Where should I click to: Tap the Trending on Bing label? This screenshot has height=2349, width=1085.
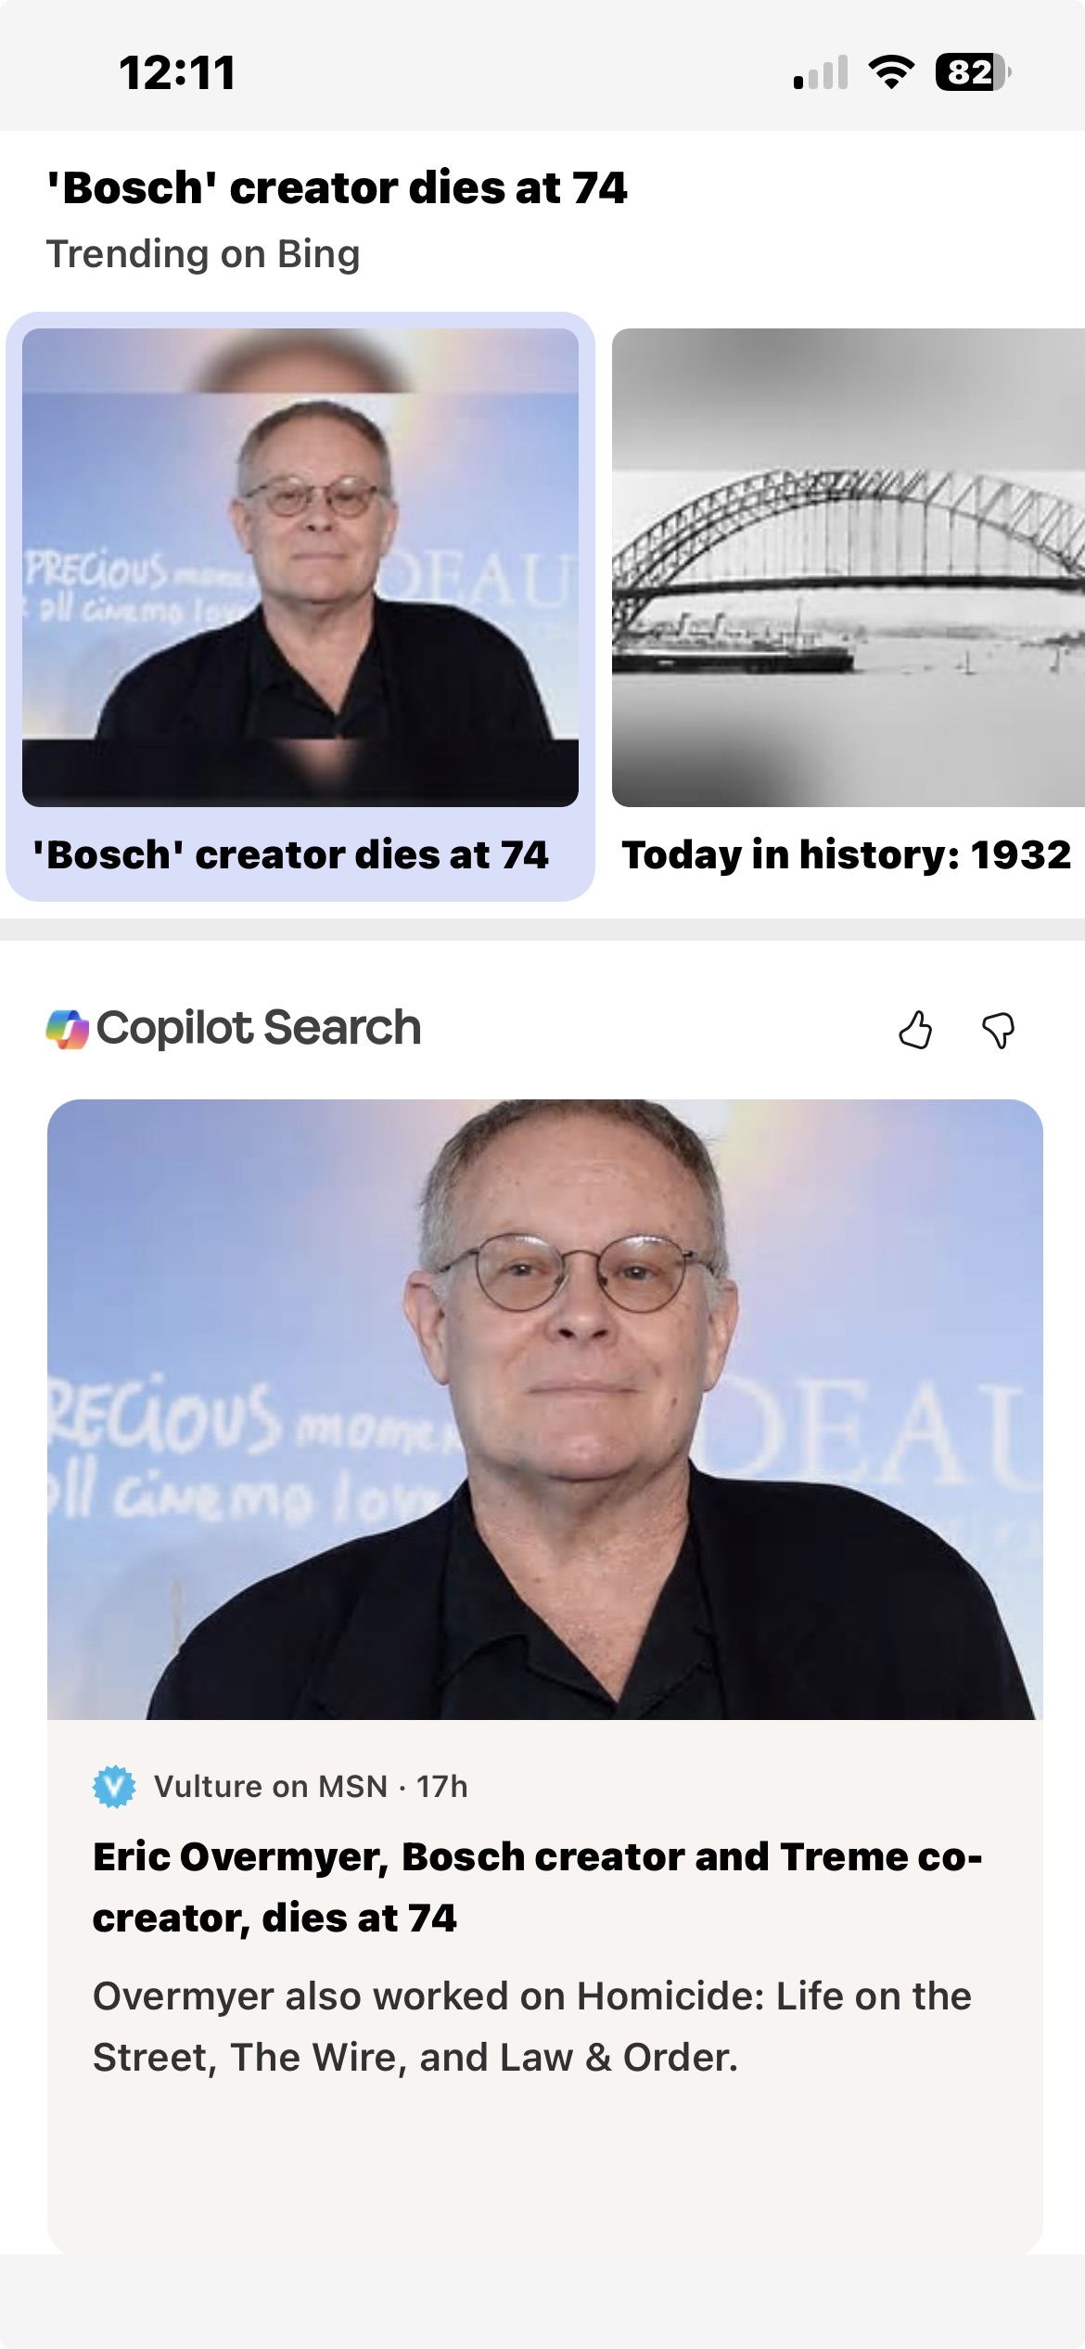point(203,254)
